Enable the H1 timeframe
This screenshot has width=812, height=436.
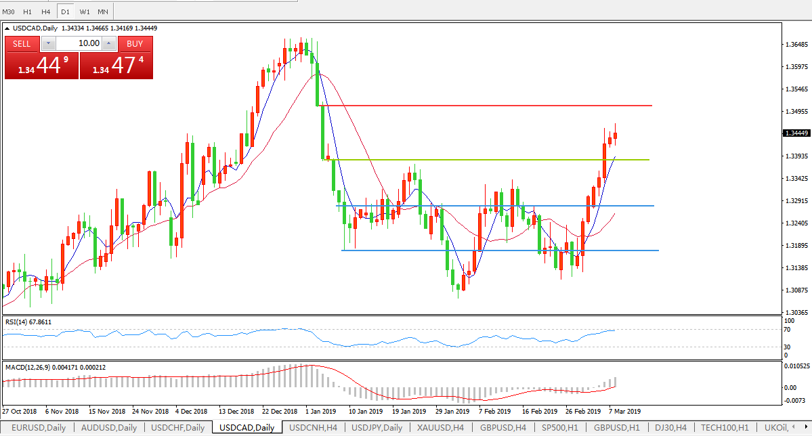point(28,12)
